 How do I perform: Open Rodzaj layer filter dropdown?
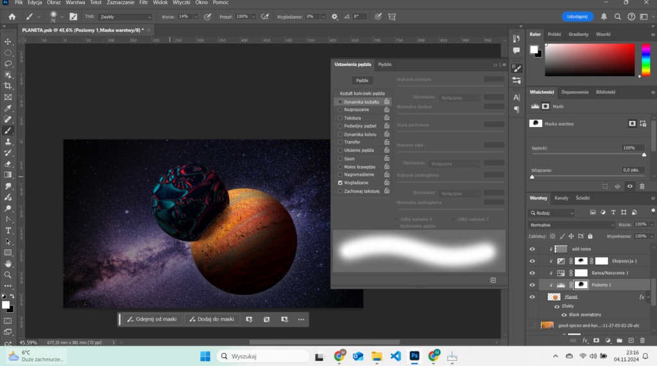tap(551, 213)
